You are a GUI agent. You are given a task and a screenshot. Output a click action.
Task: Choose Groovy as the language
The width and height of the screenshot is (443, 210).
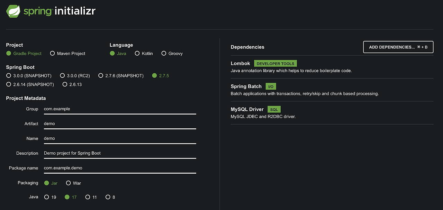point(172,53)
